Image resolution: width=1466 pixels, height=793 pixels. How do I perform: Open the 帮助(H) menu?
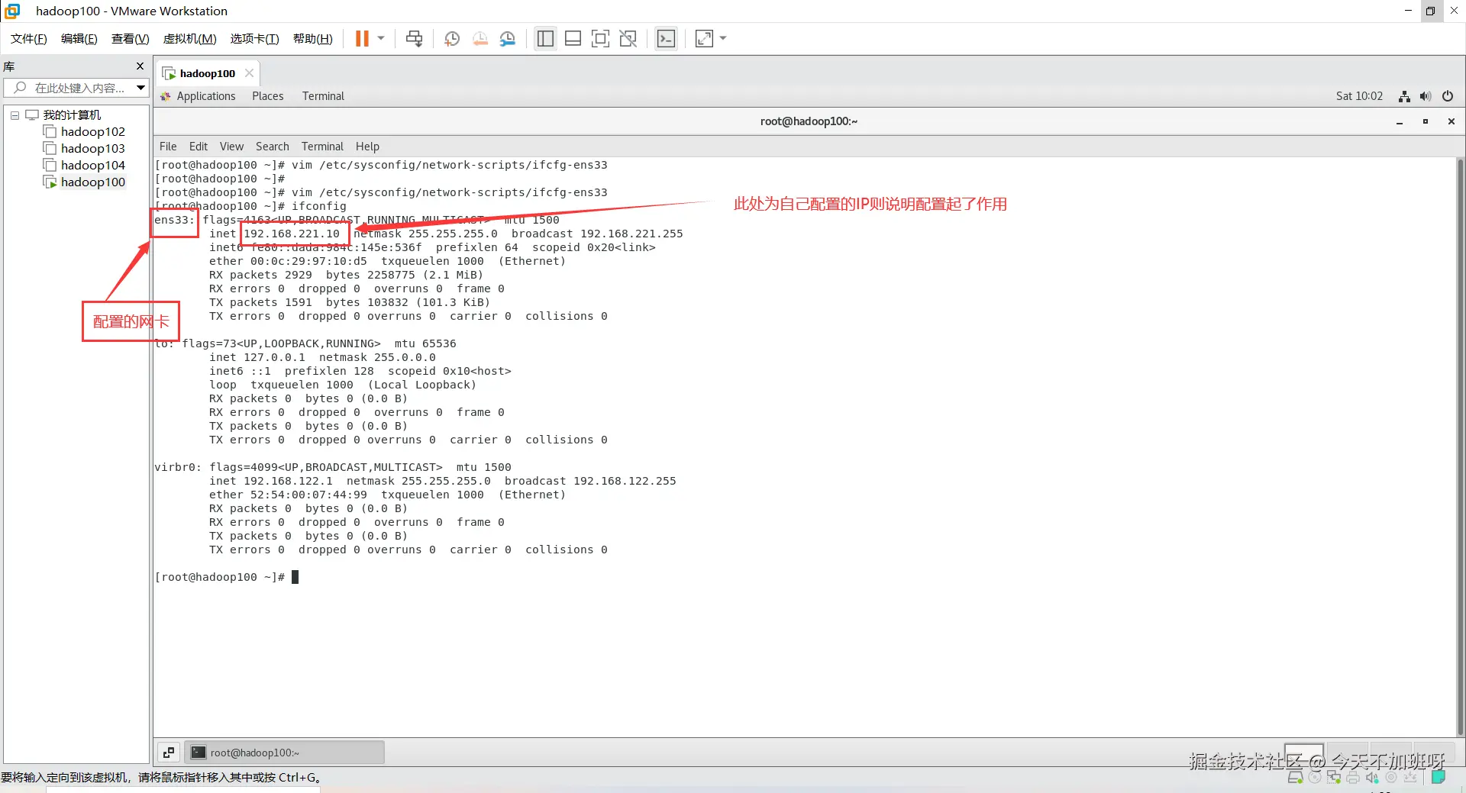pos(312,39)
